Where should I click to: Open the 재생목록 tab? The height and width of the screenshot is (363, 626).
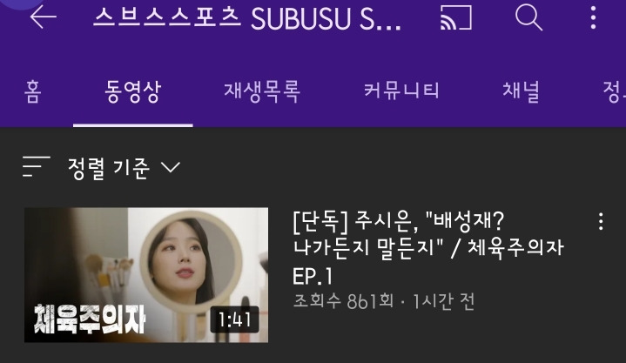[x=262, y=92]
